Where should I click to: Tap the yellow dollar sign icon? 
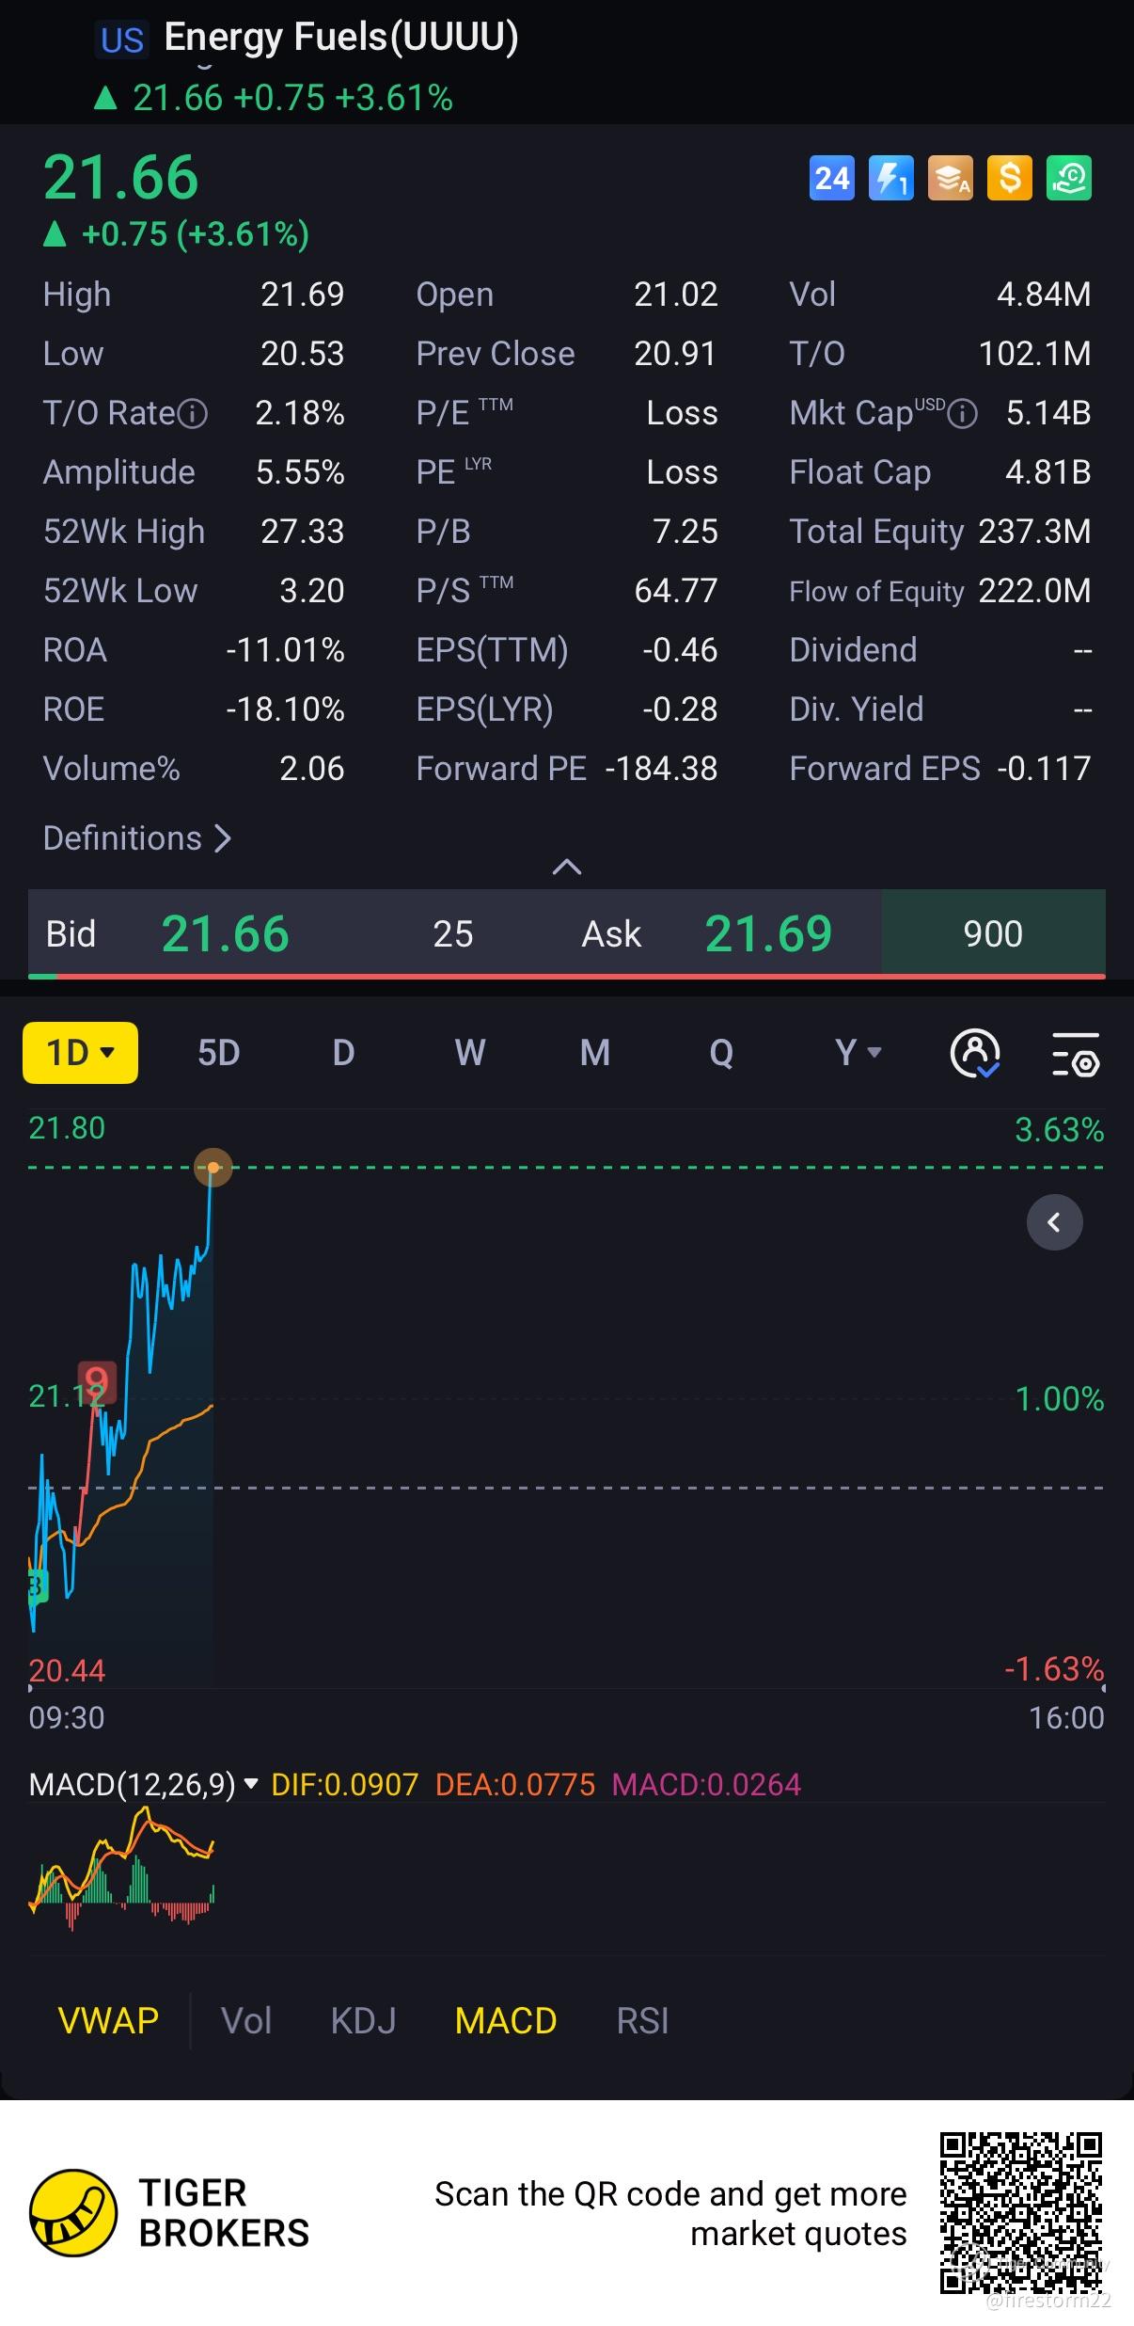coord(1009,178)
